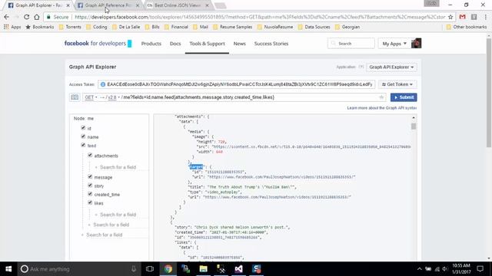This screenshot has width=492, height=276.
Task: Switch to Graph API Reference tab
Action: point(108,5)
